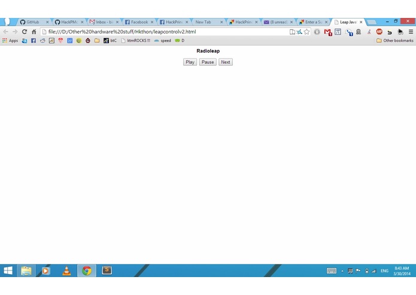Switch to the Facebook tab

(x=138, y=22)
